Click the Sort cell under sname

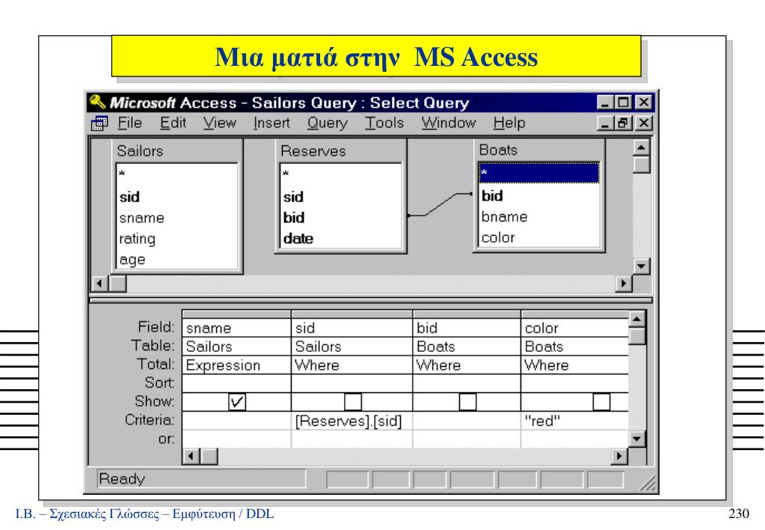236,383
